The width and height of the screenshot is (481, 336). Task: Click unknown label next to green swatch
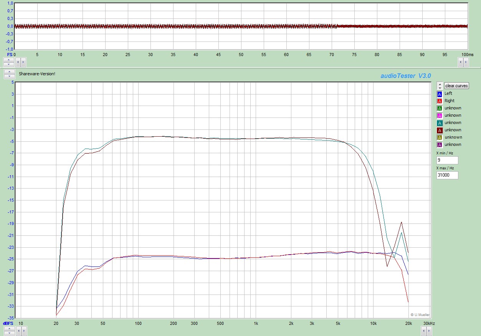pyautogui.click(x=453, y=108)
